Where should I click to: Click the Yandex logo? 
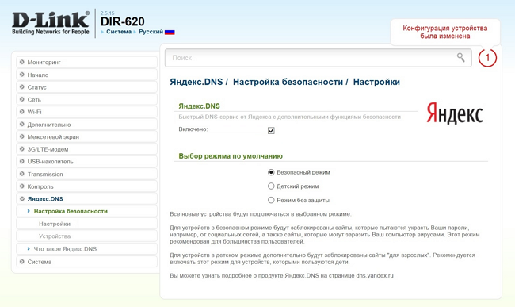pos(455,113)
